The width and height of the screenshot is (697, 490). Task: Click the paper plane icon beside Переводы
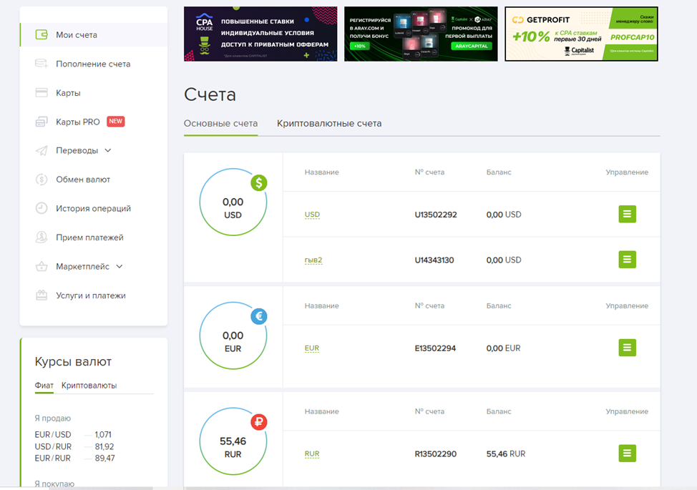coord(42,151)
